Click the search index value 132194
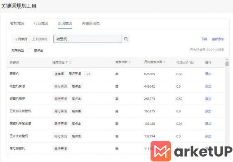Image resolution: width=233 pixels, height=162 pixels. [149, 136]
